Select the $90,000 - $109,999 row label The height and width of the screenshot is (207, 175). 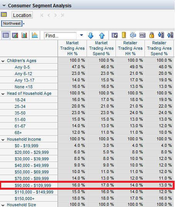click(x=33, y=185)
